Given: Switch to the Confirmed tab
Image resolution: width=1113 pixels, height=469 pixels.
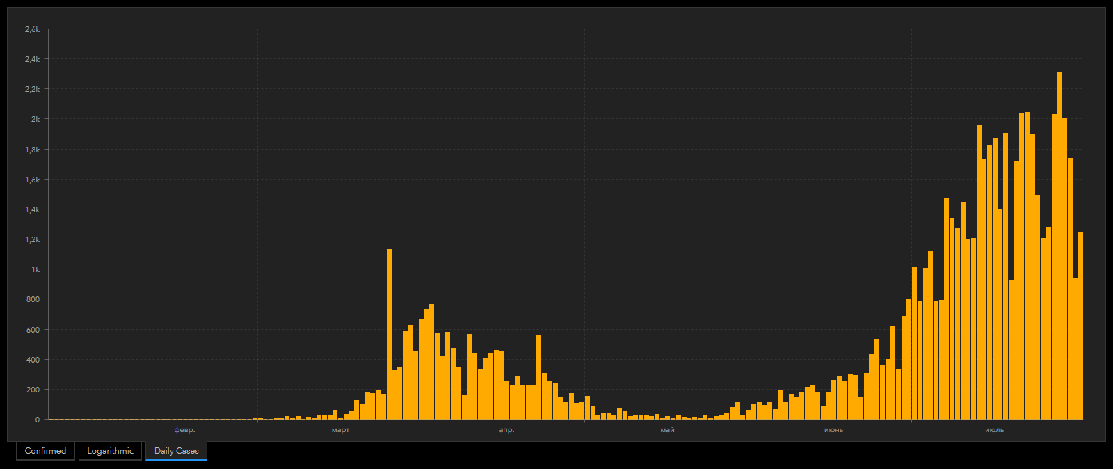Looking at the screenshot, I should tap(45, 451).
